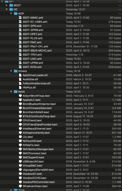Expand the BOOT folder disclosure triangle
Image resolution: width=122 pixels, height=191 pixels.
(x=7, y=5)
